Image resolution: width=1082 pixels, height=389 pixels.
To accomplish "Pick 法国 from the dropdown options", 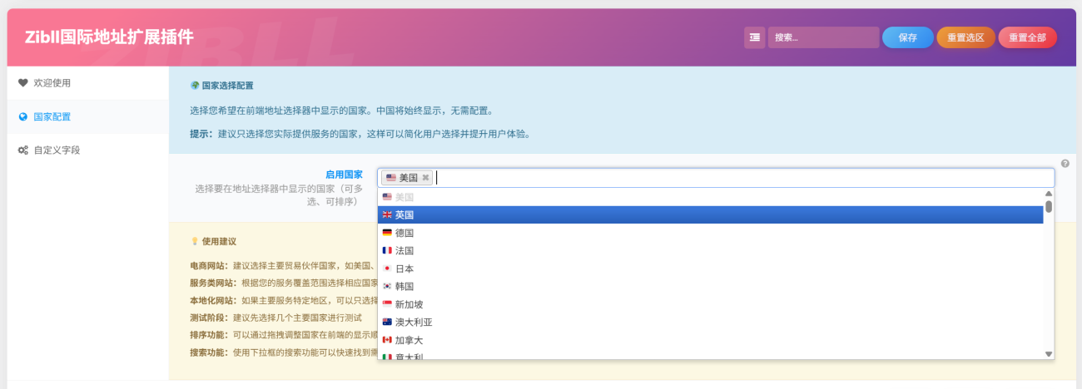I will tap(405, 251).
